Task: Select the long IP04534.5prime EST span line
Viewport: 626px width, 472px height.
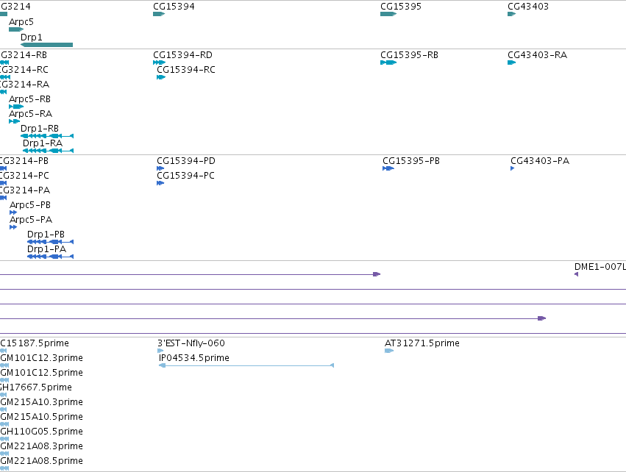Action: pyautogui.click(x=246, y=365)
